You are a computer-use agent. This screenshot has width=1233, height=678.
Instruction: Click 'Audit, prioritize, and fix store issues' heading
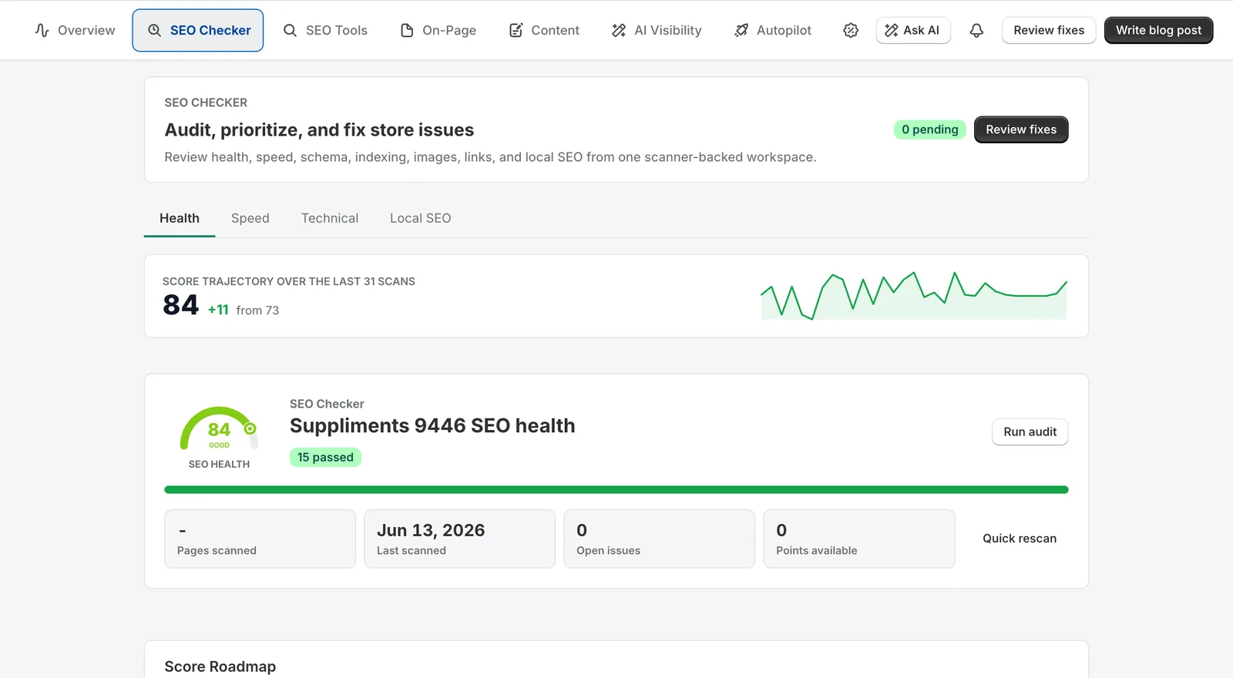point(319,130)
